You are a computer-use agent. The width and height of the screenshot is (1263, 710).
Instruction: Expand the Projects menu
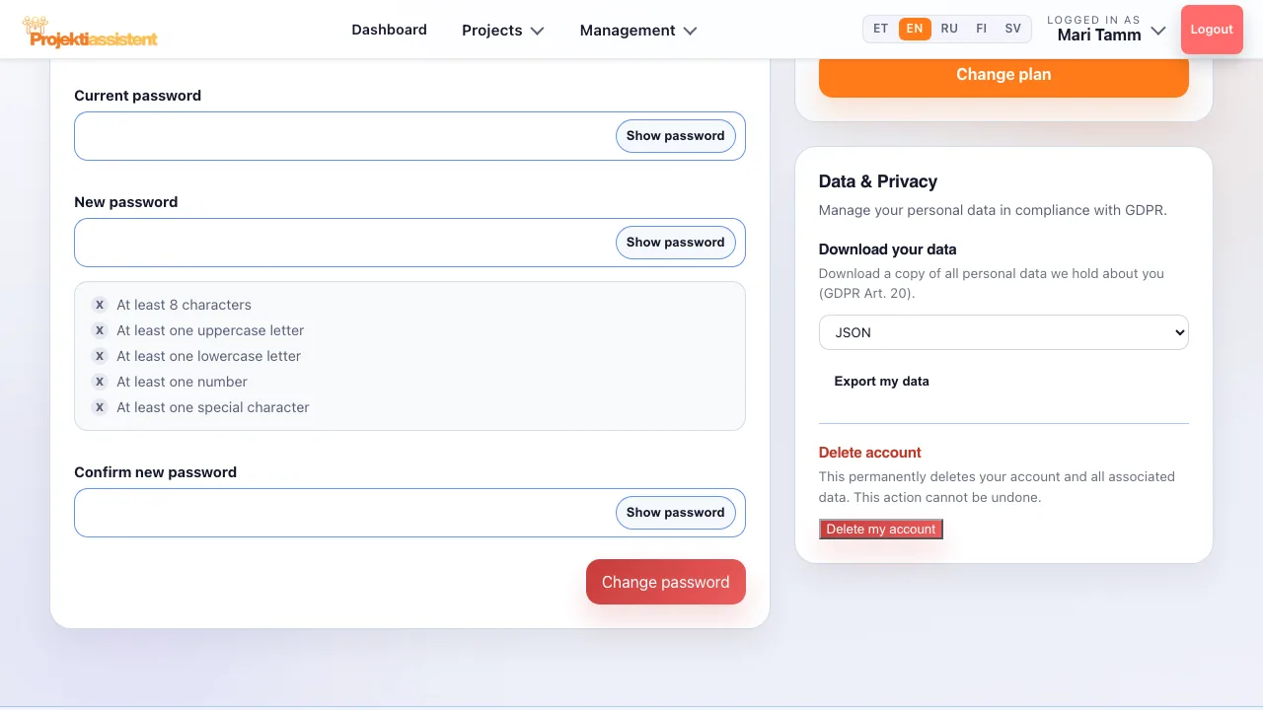coord(503,31)
